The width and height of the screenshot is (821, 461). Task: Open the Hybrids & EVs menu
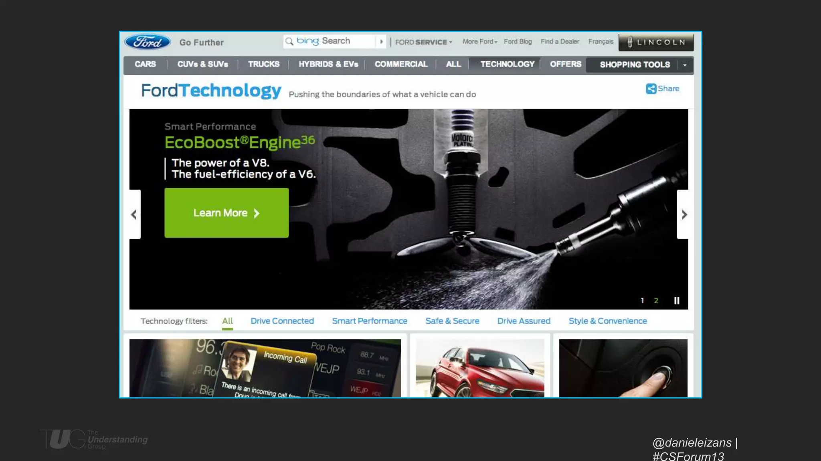328,64
